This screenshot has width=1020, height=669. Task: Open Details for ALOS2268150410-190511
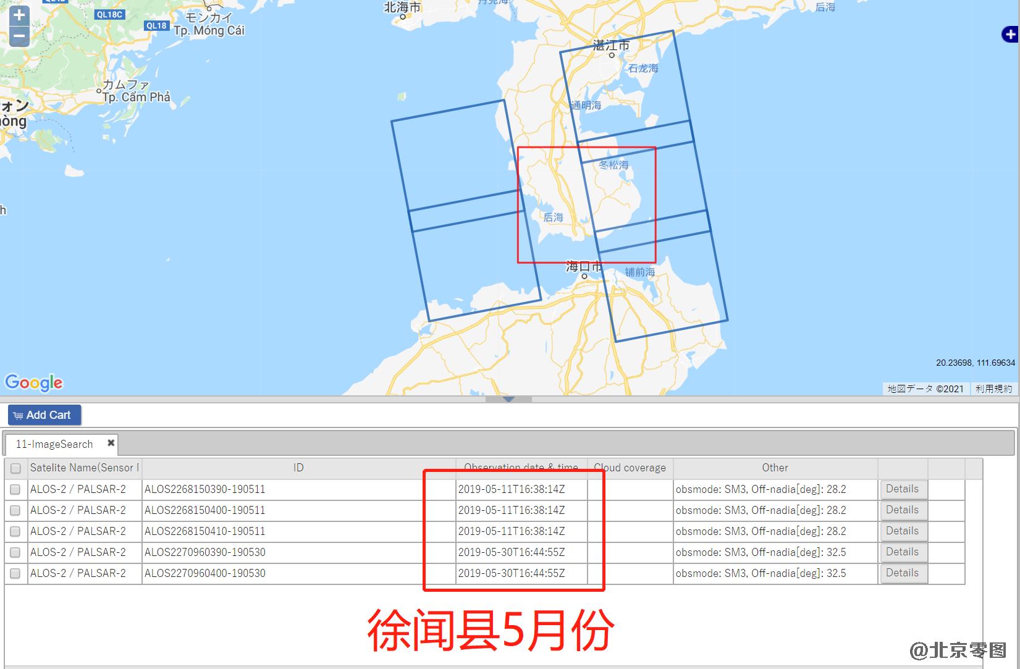903,531
